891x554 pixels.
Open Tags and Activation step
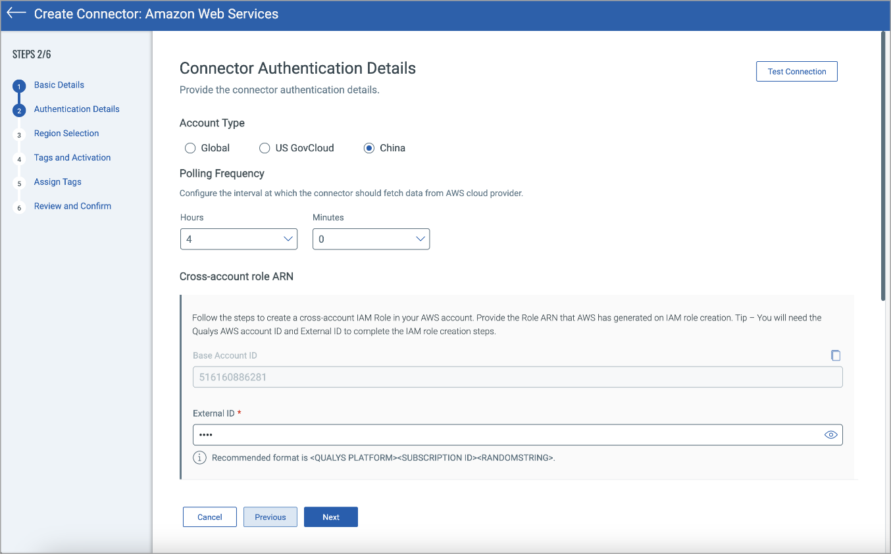[72, 158]
